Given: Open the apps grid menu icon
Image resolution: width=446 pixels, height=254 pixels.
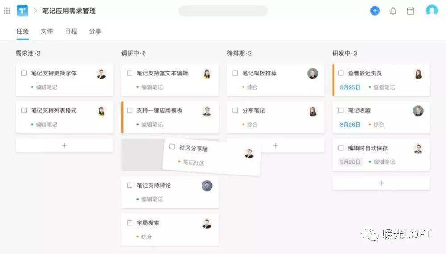Looking at the screenshot, I should tap(7, 11).
